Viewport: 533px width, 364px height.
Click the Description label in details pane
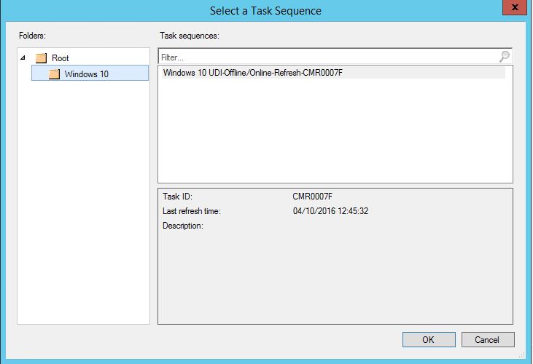182,226
